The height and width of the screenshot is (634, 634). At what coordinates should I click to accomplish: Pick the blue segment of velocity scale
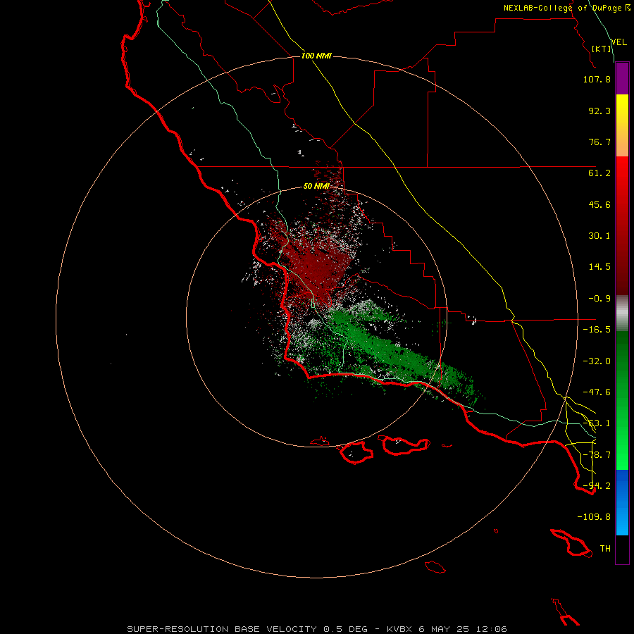click(x=622, y=502)
